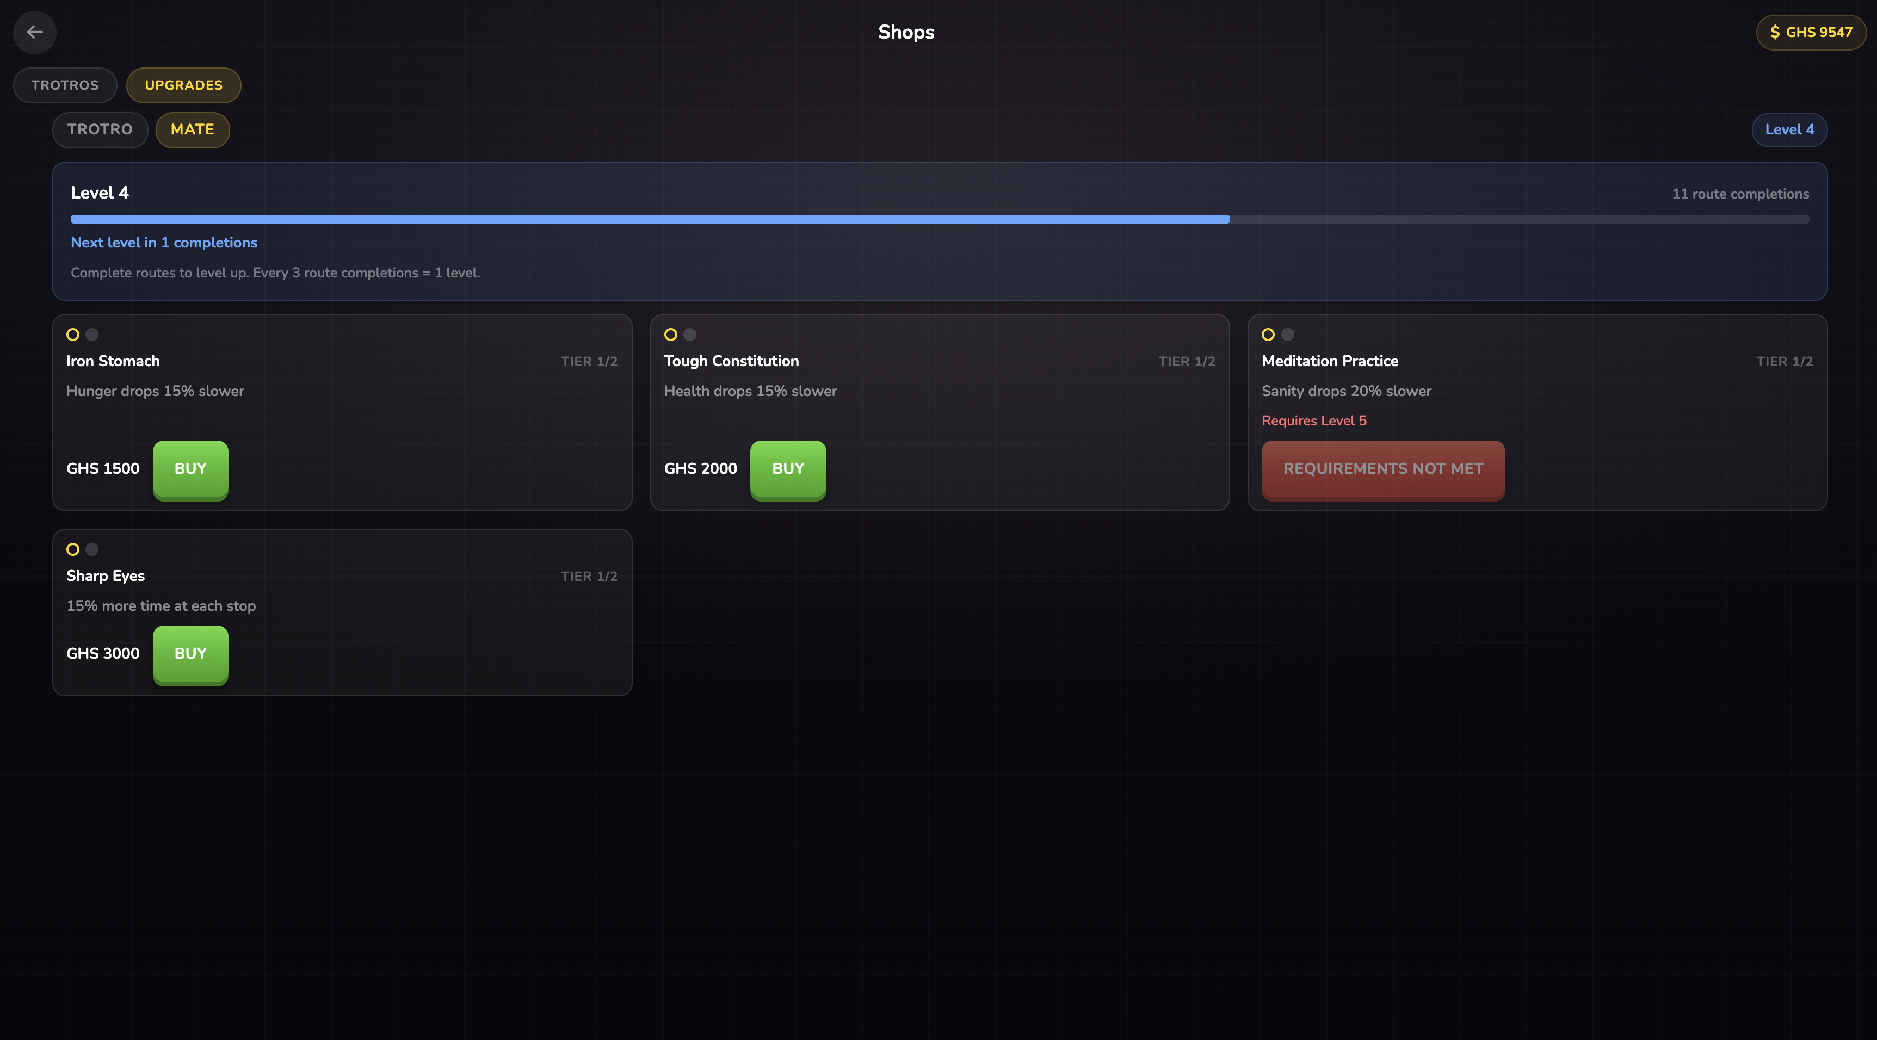The width and height of the screenshot is (1877, 1040).
Task: Select the MATE upgrades sub-tab
Action: click(x=193, y=129)
